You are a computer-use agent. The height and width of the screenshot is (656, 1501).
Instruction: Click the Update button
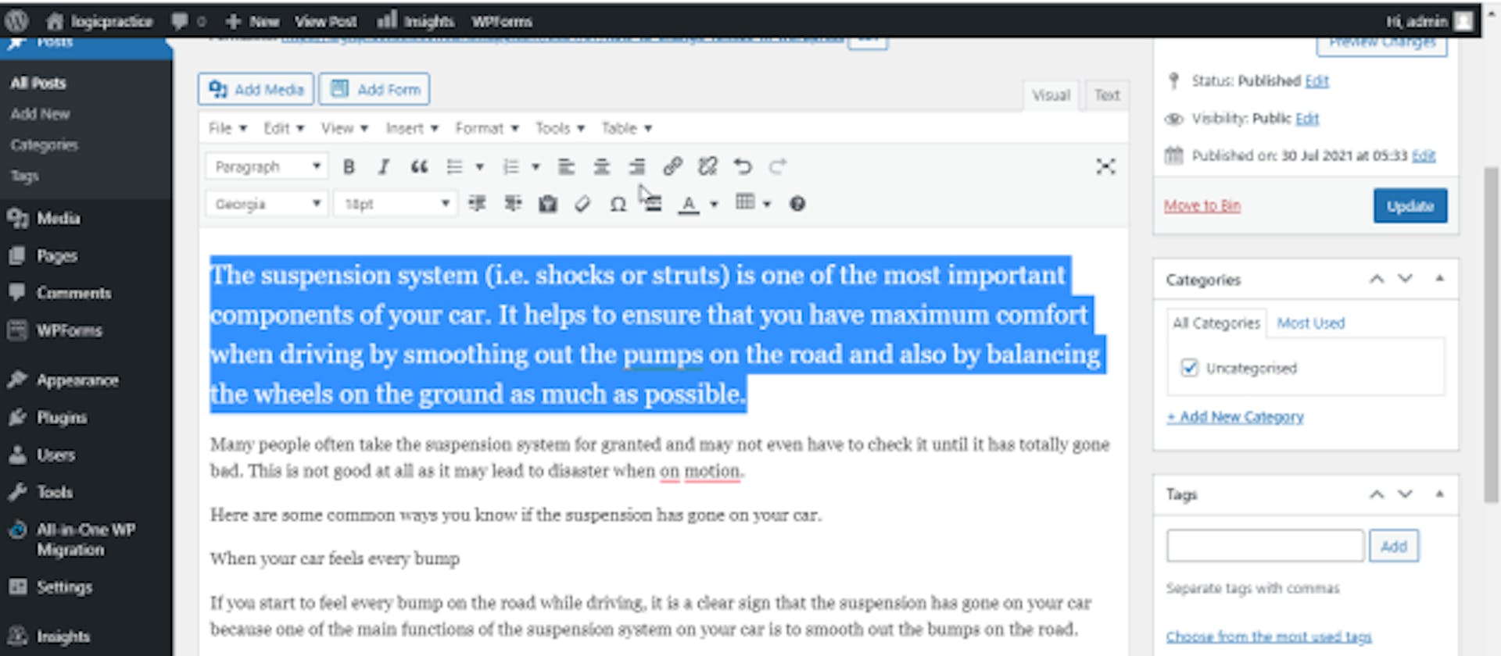click(x=1410, y=205)
